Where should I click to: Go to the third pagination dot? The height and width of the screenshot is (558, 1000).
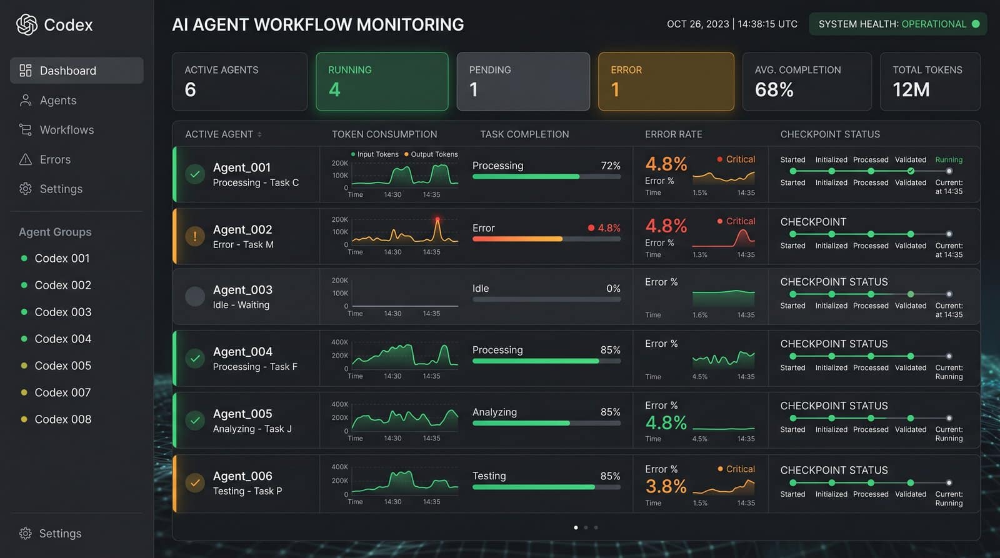(596, 527)
